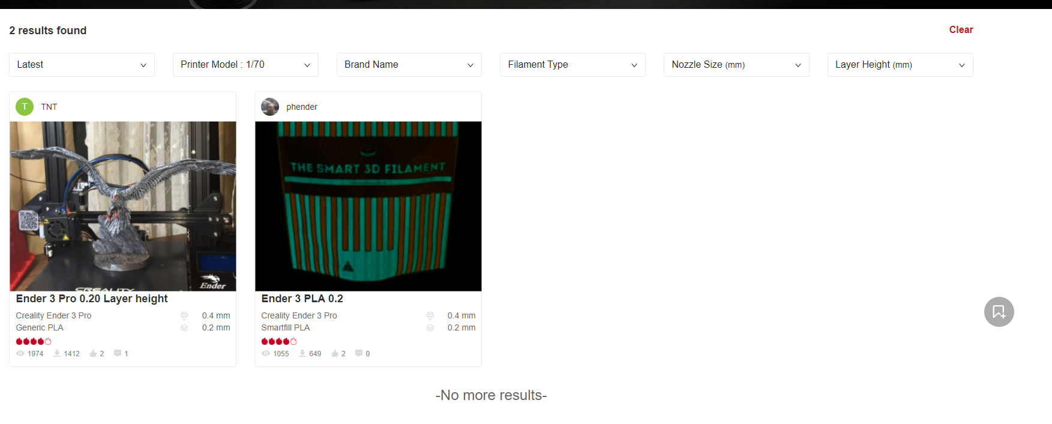Like the Ender 3 PLA 0.2 profile
Viewport: 1052px width, 424px height.
(x=335, y=353)
